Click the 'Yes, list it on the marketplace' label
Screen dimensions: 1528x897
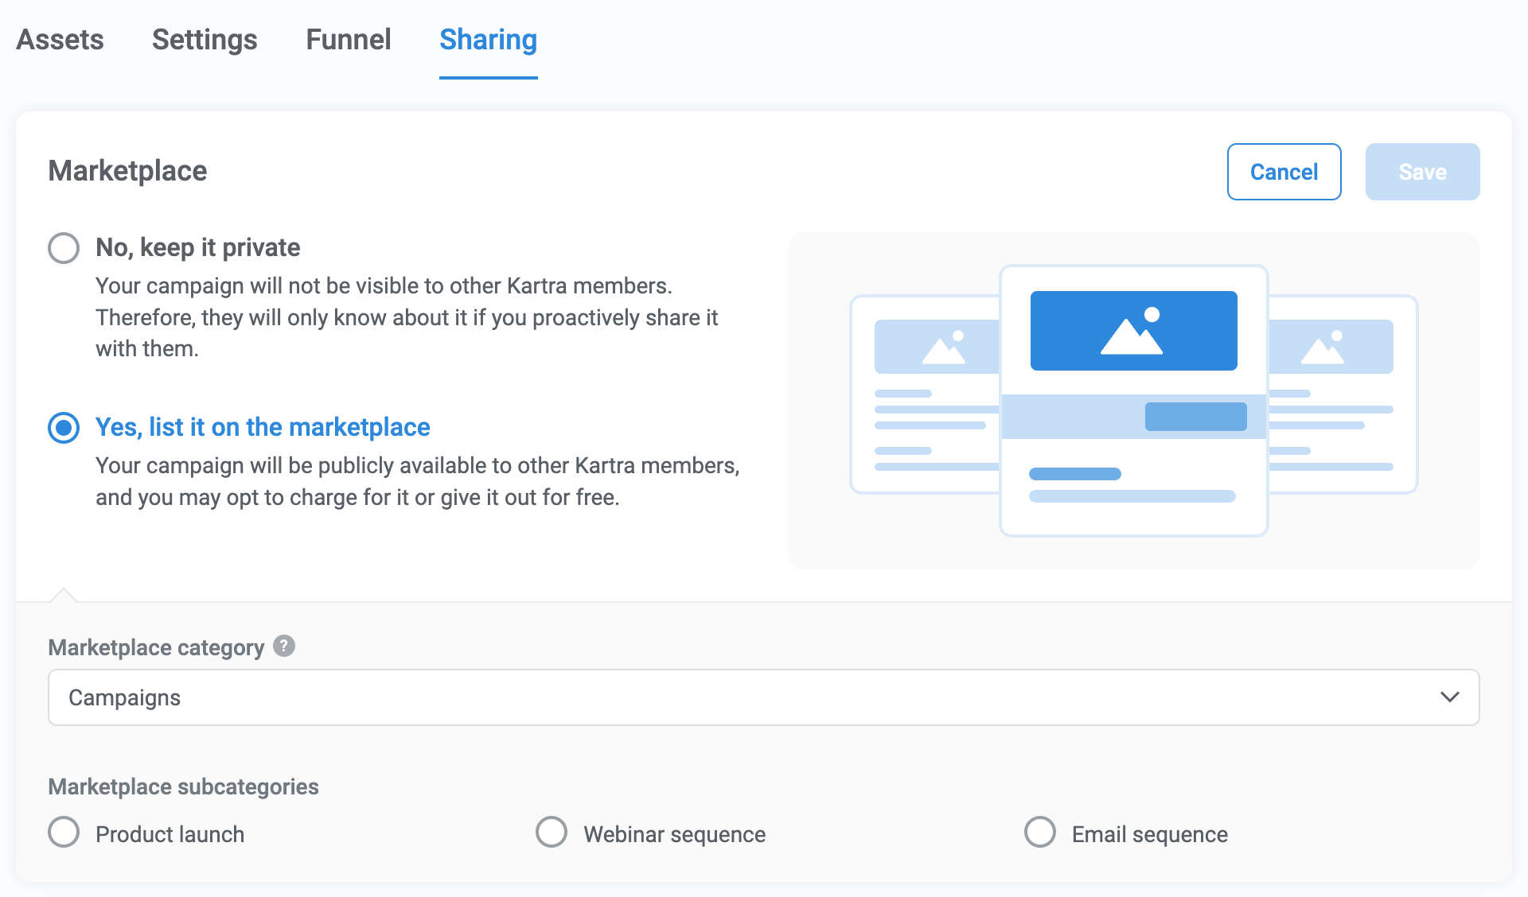[263, 427]
